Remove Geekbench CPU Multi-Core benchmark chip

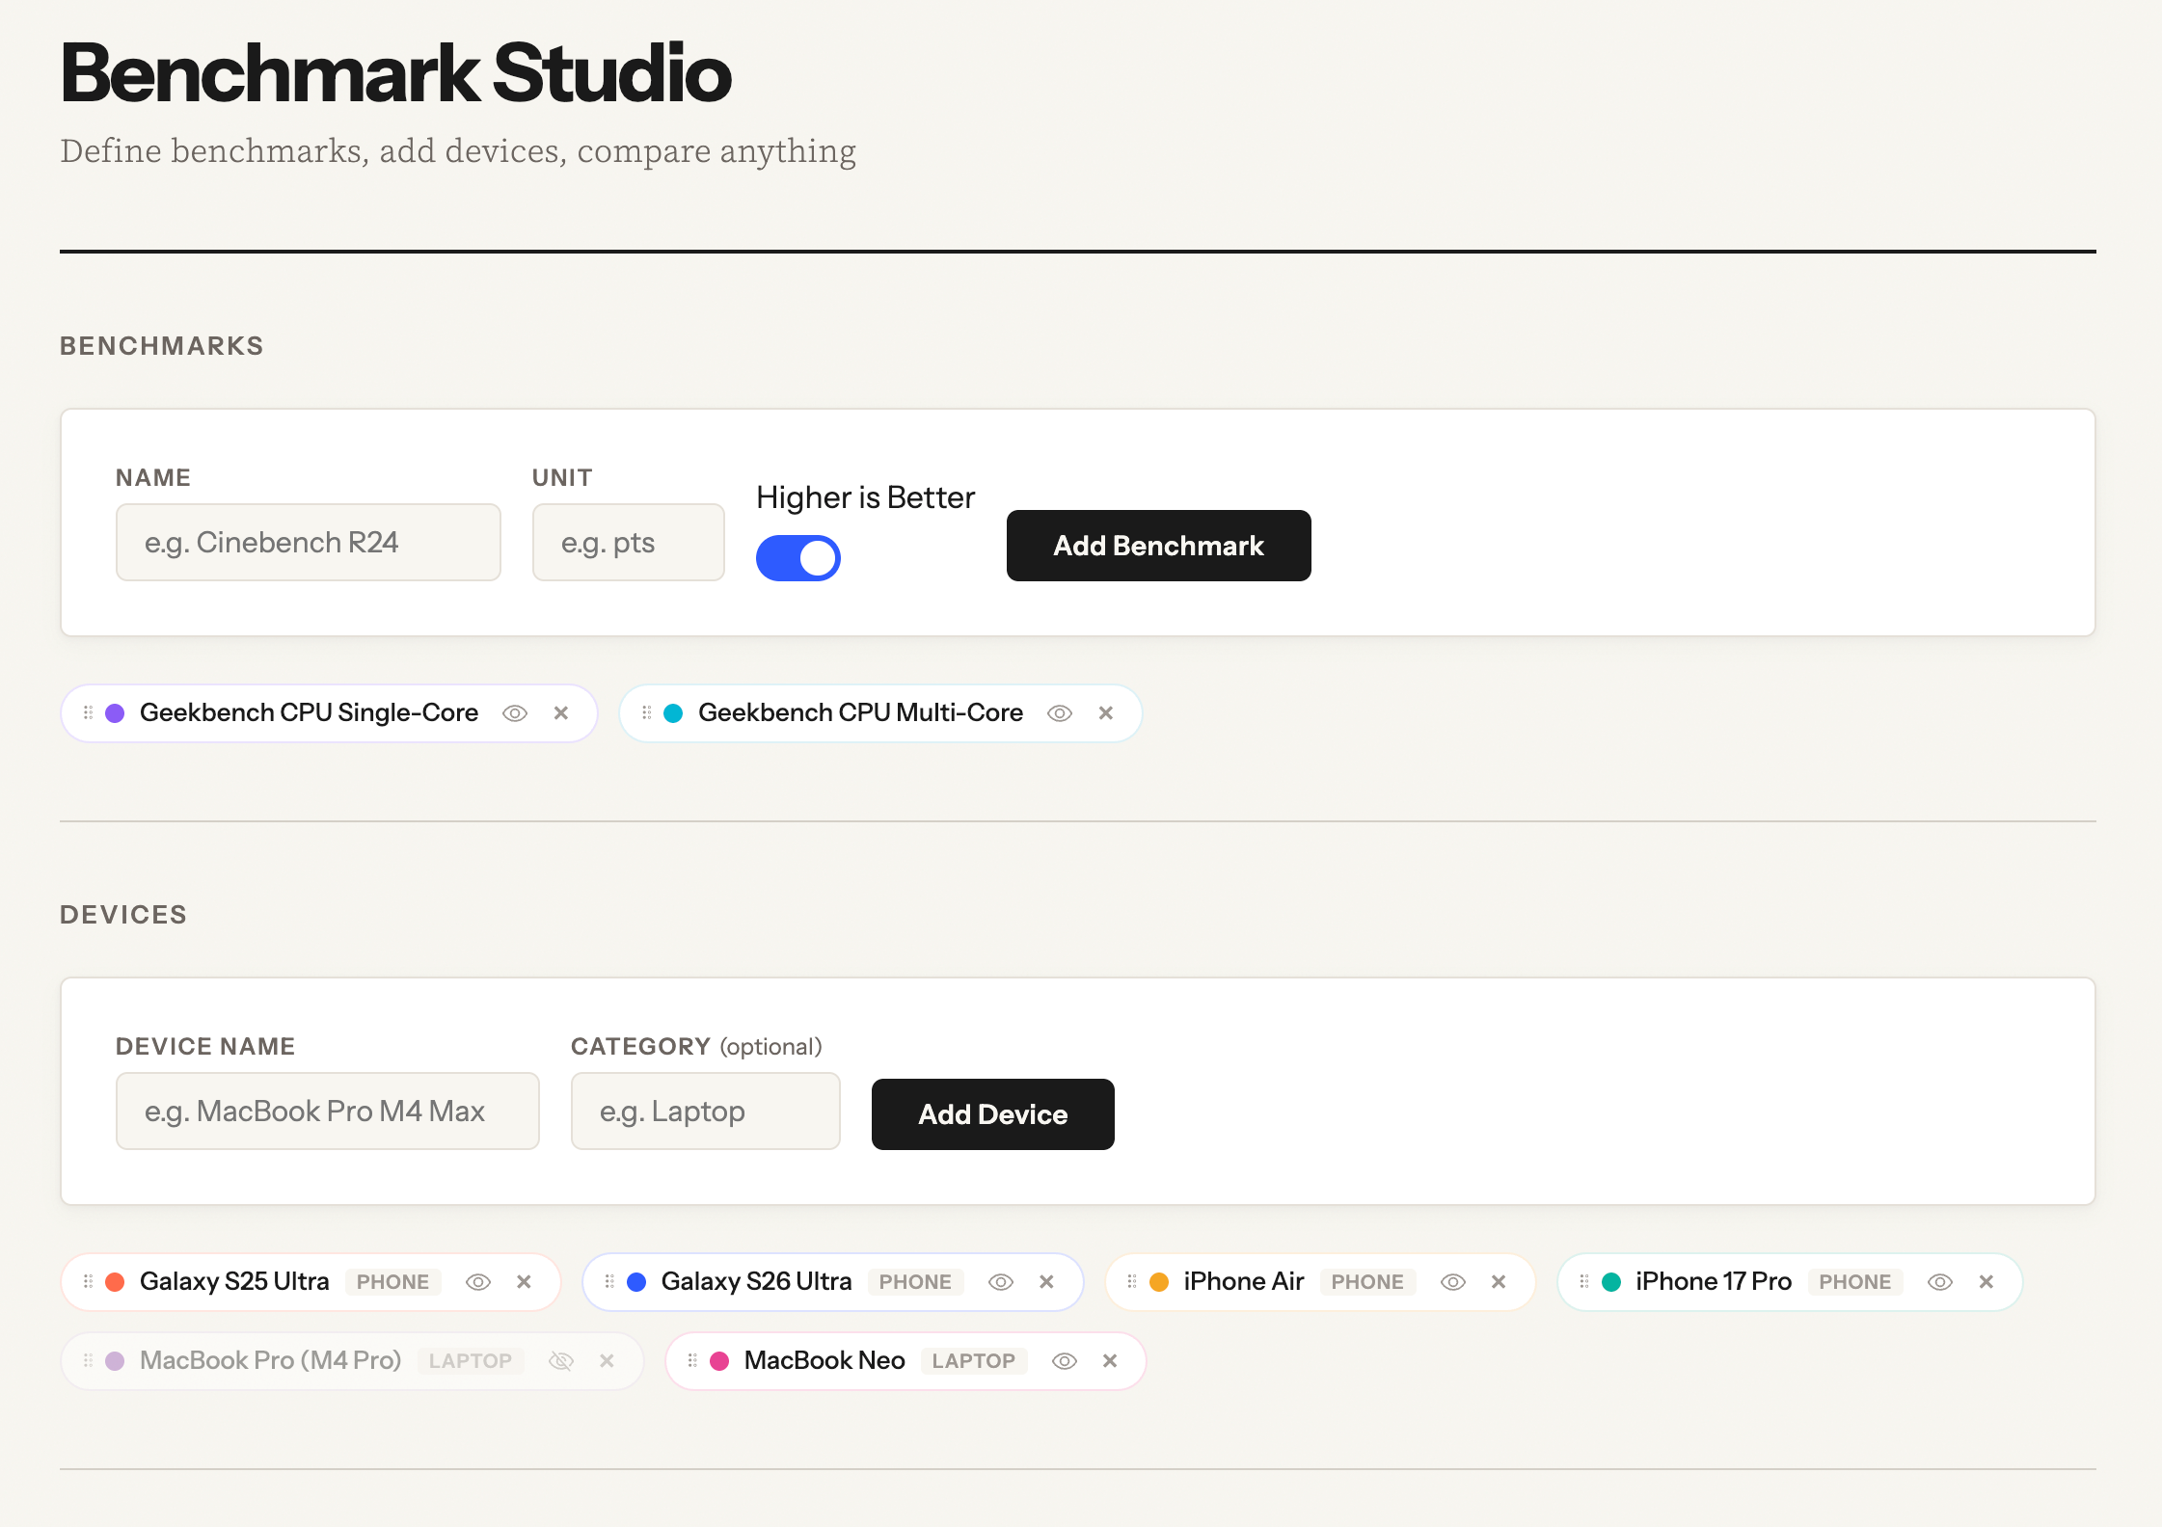1106,713
